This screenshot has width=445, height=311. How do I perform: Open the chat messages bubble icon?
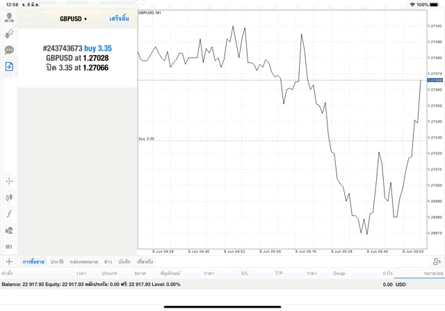[x=9, y=50]
